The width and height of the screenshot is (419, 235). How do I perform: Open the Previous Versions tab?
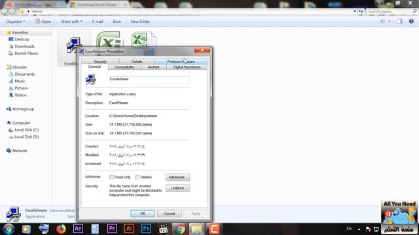coord(181,61)
